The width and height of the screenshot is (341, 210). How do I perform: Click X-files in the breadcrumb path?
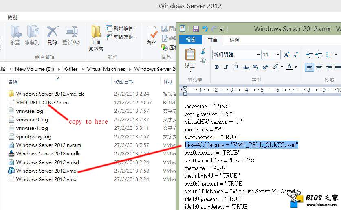pyautogui.click(x=70, y=69)
